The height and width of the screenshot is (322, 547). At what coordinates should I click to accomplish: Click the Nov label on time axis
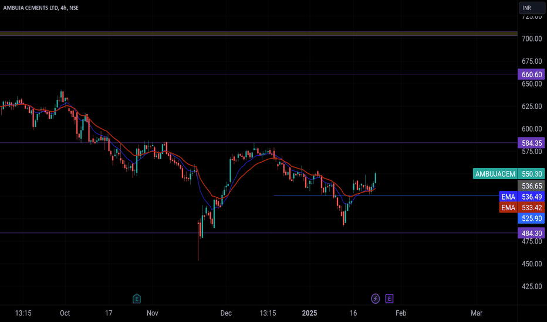[x=153, y=313]
